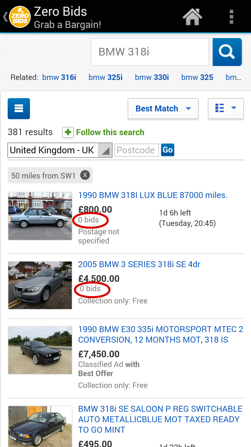The width and height of the screenshot is (251, 447).
Task: Choose the related search bmw 316i
Action: 59,77
